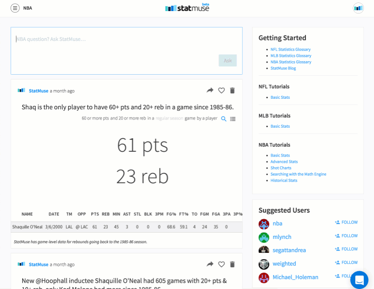Open Basic Stats under MLB Tutorials
Image resolution: width=374 pixels, height=289 pixels.
coord(280,126)
